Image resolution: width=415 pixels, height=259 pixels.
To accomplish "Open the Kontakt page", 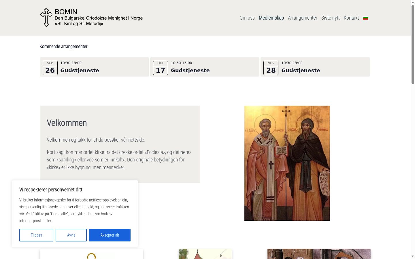I will tap(351, 18).
